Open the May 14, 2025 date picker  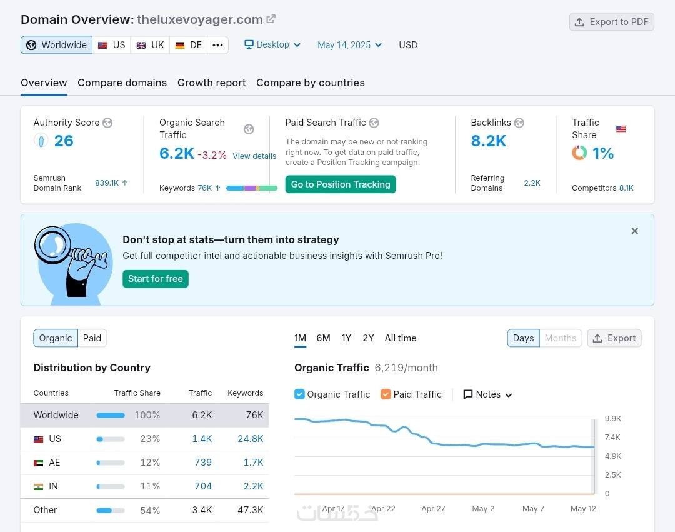349,45
